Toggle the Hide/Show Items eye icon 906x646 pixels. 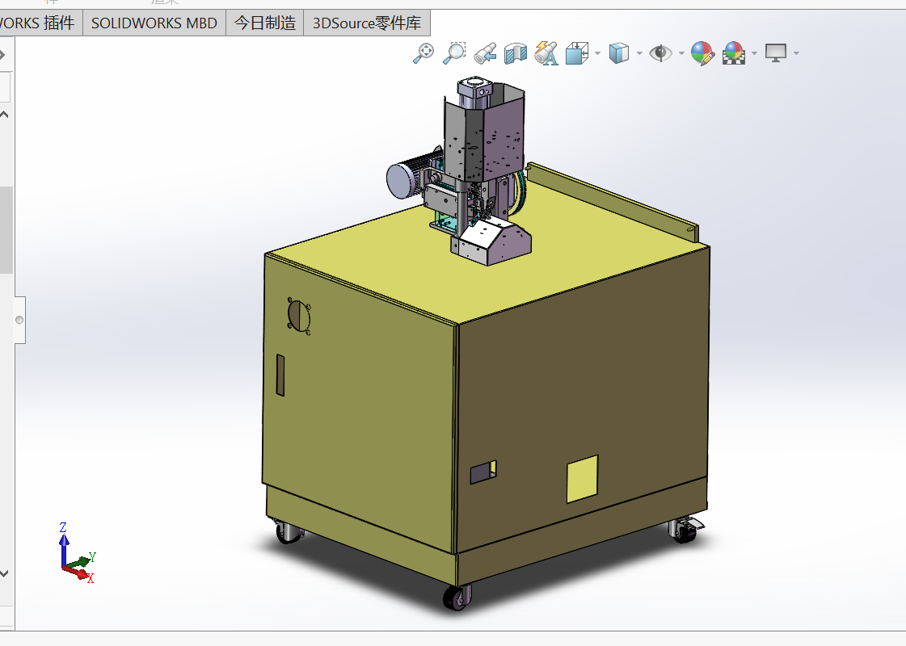tap(660, 53)
